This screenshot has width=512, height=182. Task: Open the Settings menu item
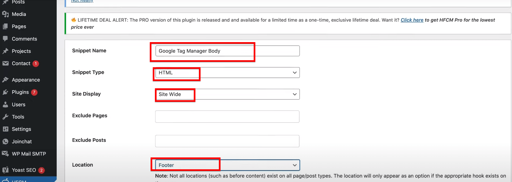(x=21, y=129)
